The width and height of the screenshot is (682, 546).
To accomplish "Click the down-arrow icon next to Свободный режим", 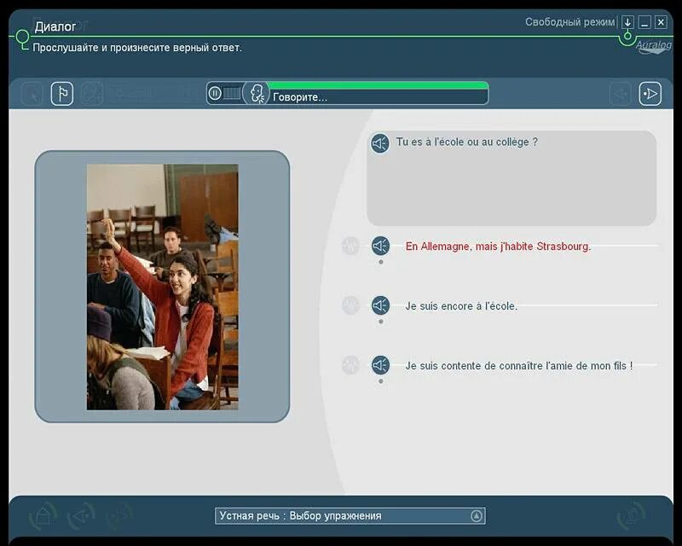I will coord(627,22).
